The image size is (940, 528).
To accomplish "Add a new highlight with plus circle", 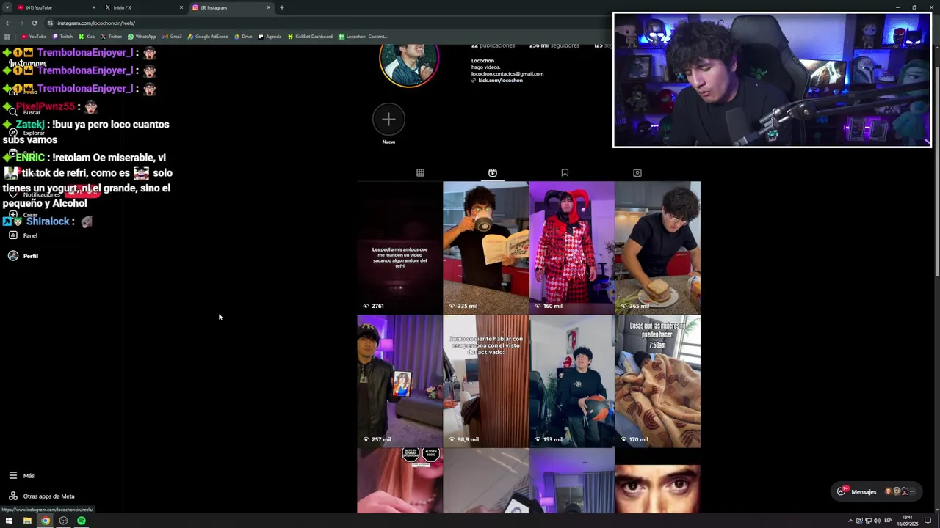I will coord(388,119).
